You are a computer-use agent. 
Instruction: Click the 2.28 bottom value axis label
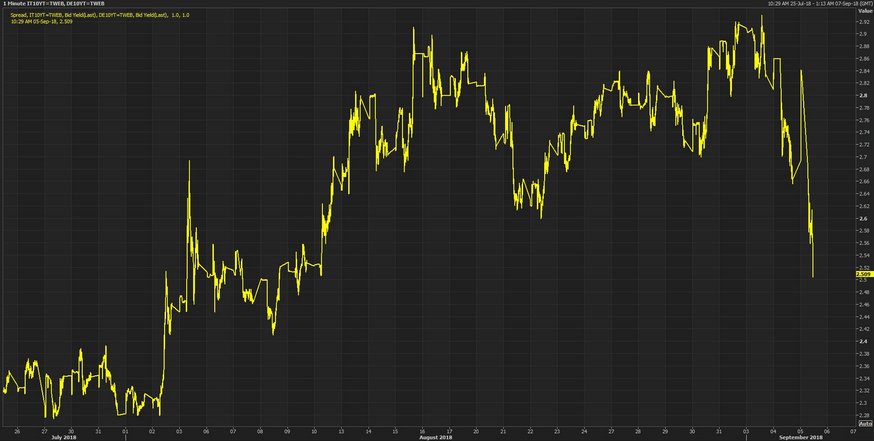[x=864, y=415]
